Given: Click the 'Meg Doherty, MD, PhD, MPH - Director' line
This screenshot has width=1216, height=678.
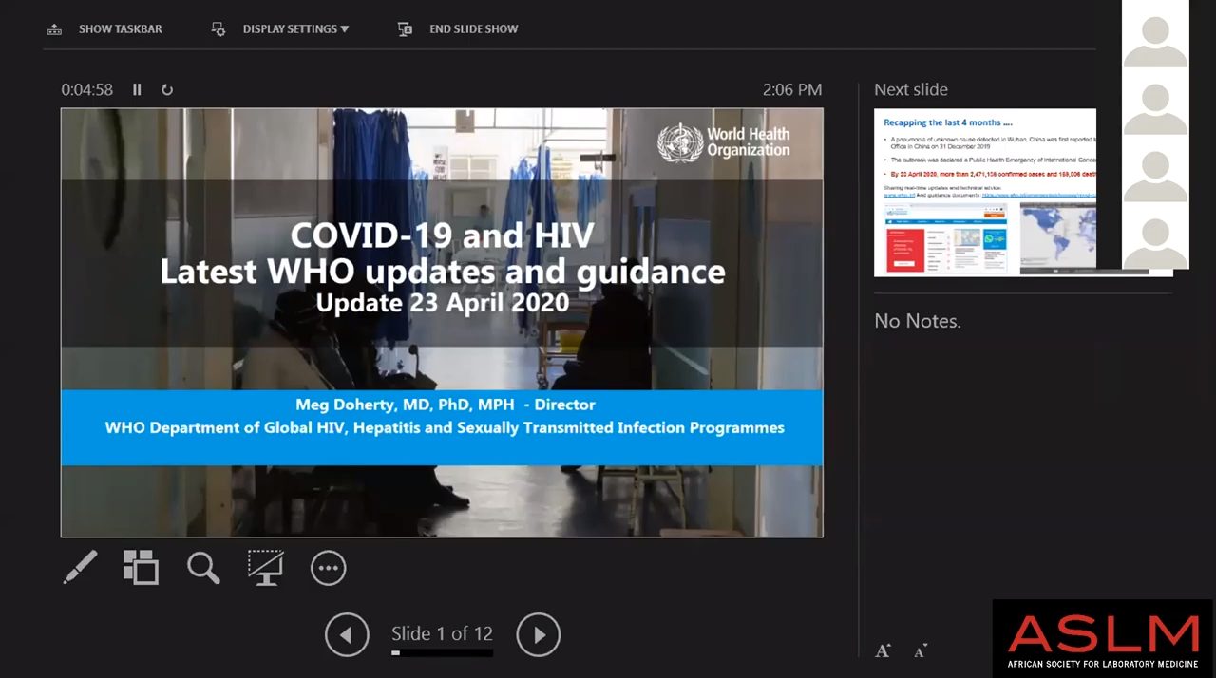Looking at the screenshot, I should (446, 405).
